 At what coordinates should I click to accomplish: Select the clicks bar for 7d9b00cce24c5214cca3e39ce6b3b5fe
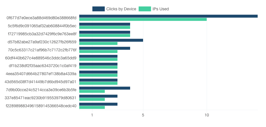point(105,88)
